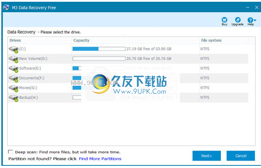Select the New Volume(D:) drive icon
The image size is (261, 168).
[14, 59]
